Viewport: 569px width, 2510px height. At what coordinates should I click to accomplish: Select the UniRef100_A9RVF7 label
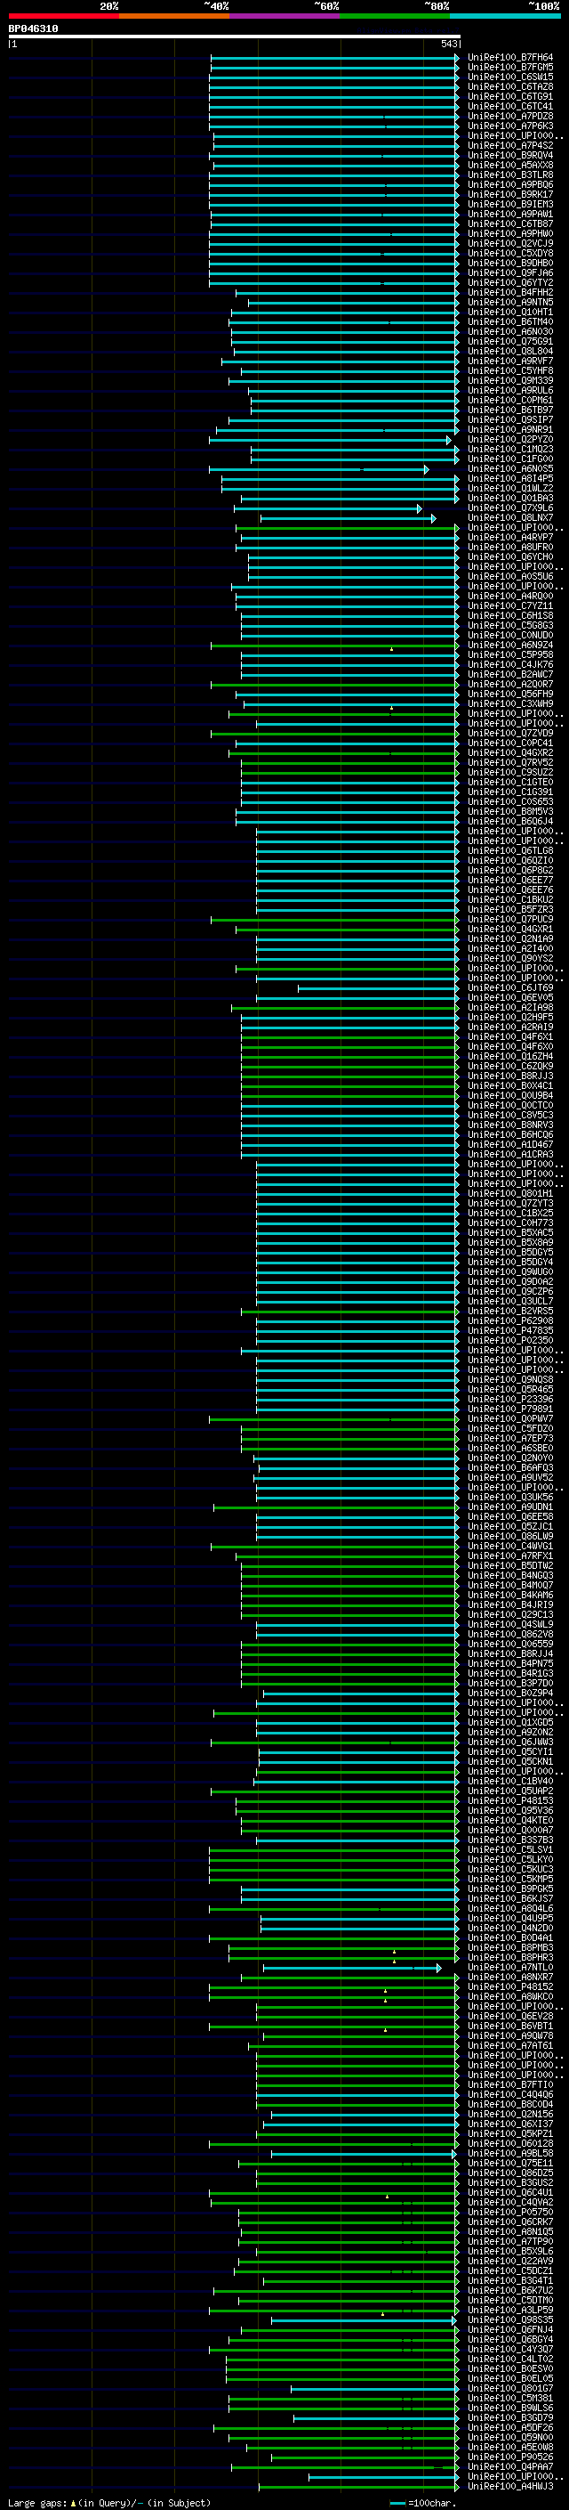point(510,361)
